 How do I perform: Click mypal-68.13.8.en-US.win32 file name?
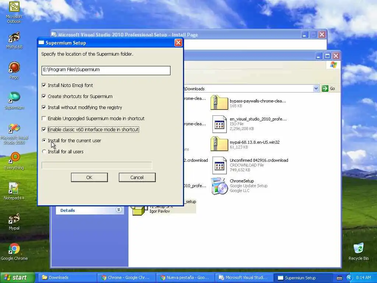[255, 142]
